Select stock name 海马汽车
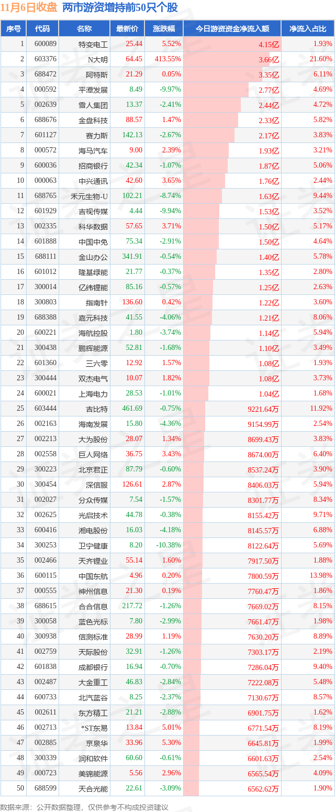Viewport: 335px width, 812px height. coord(93,151)
